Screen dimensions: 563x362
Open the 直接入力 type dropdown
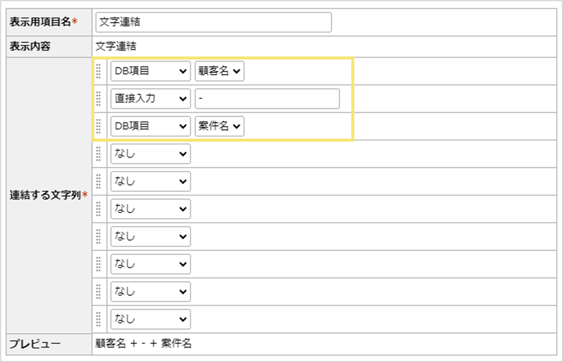(150, 98)
